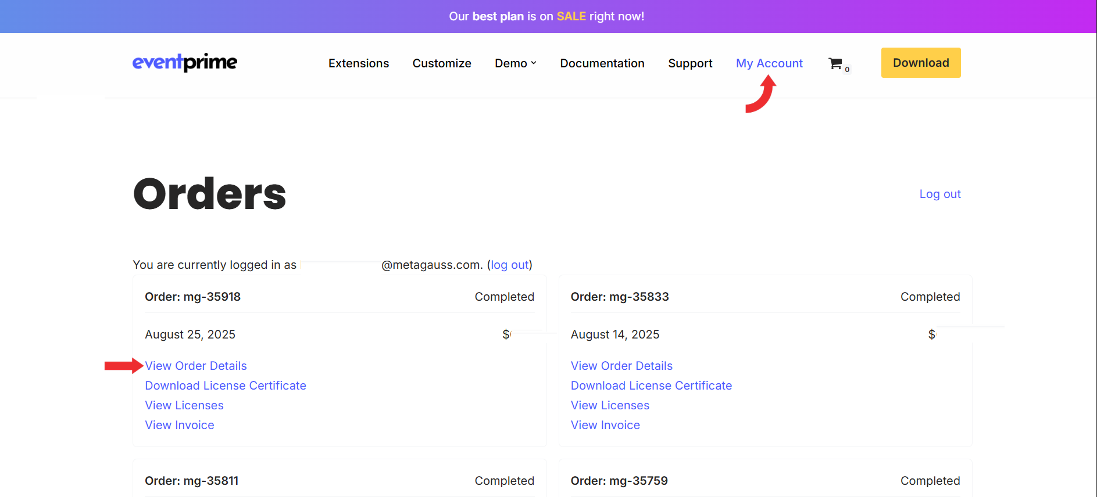View Order Details for order mg-35918

196,366
